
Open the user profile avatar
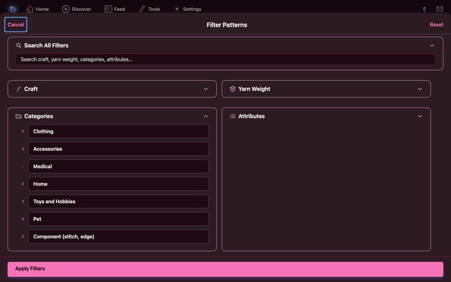click(425, 9)
